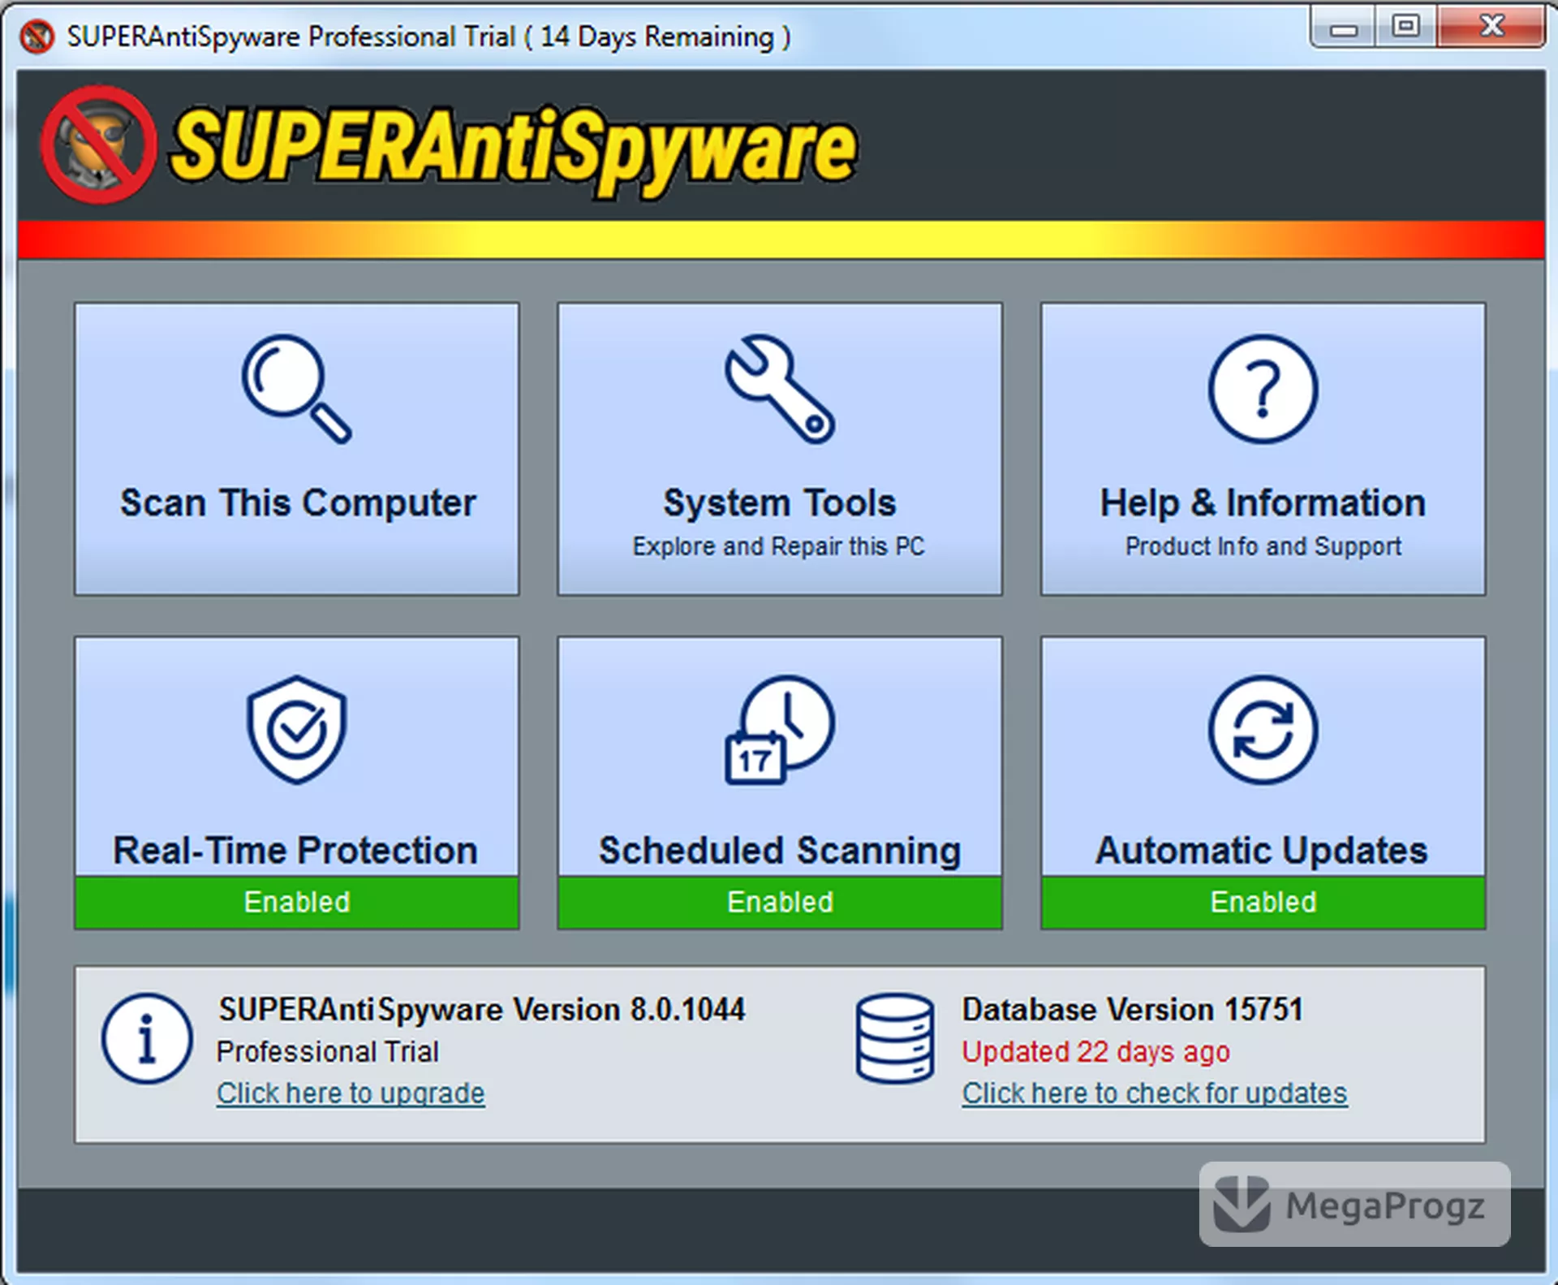The width and height of the screenshot is (1558, 1285).
Task: Click Database Version 15751 text
Action: (1133, 1009)
